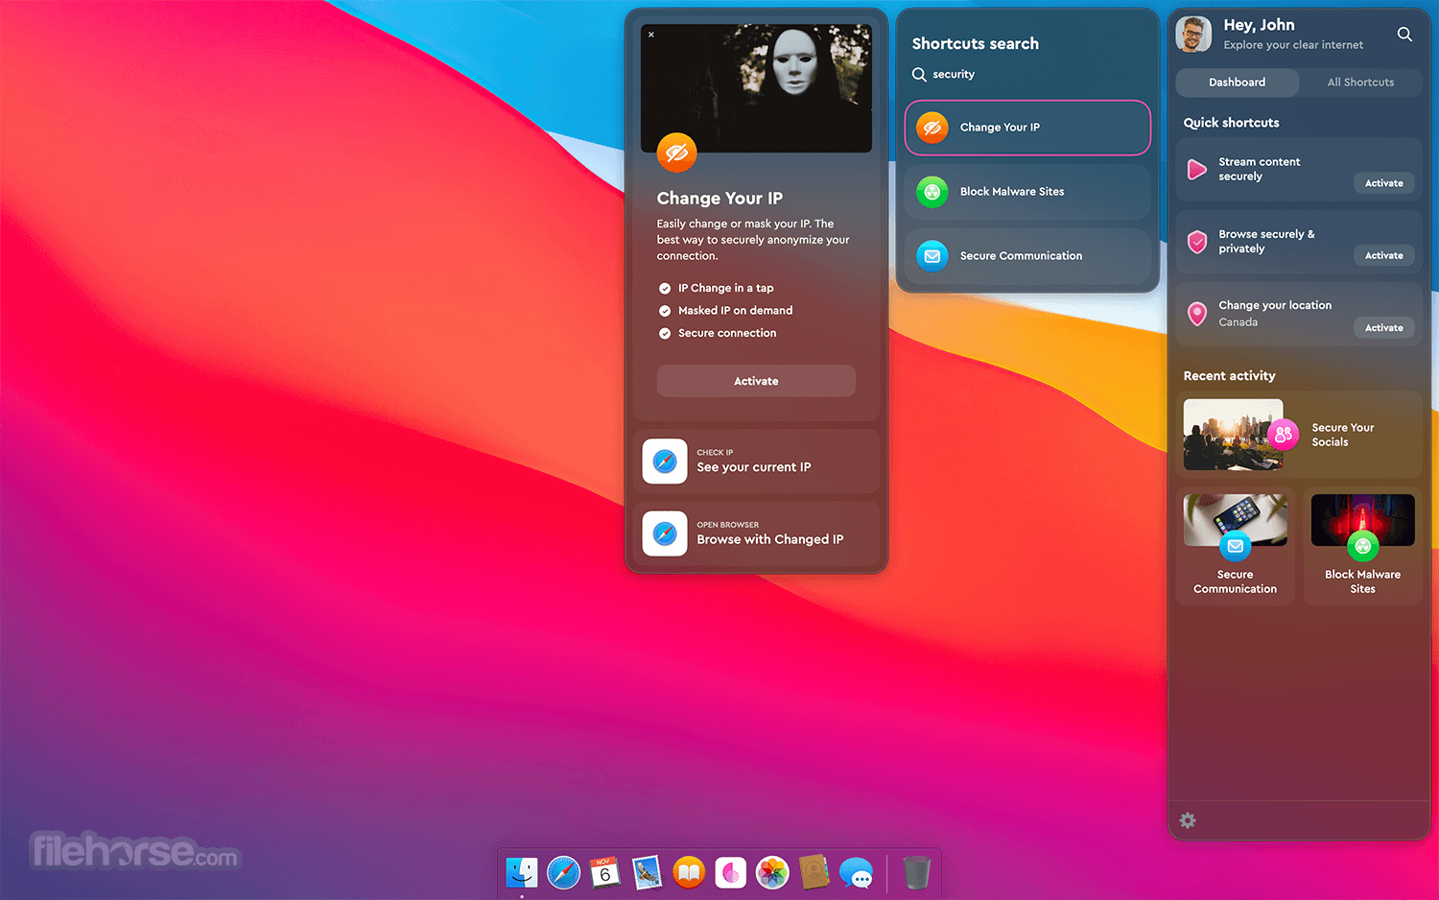Open the settings gear in the dashboard
The width and height of the screenshot is (1439, 900).
[1188, 820]
